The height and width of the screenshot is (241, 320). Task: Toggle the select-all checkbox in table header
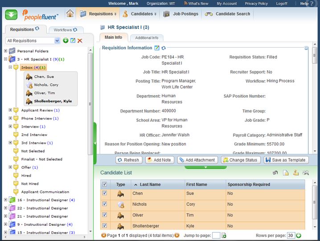point(104,184)
